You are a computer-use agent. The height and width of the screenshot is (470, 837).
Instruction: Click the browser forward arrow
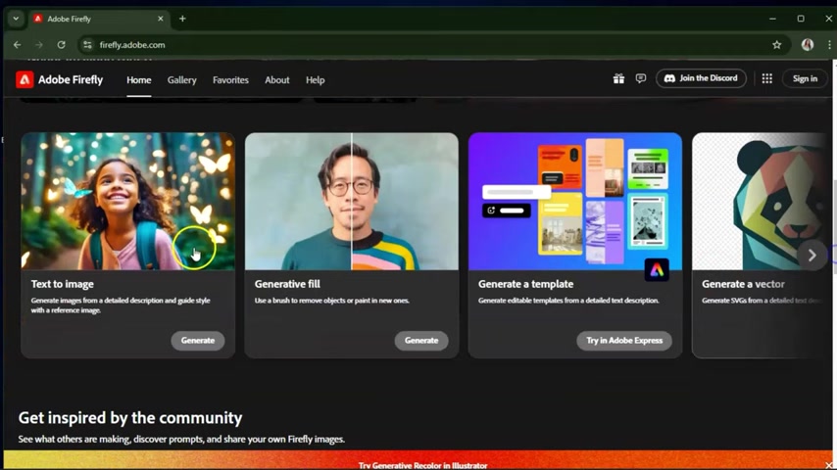39,45
